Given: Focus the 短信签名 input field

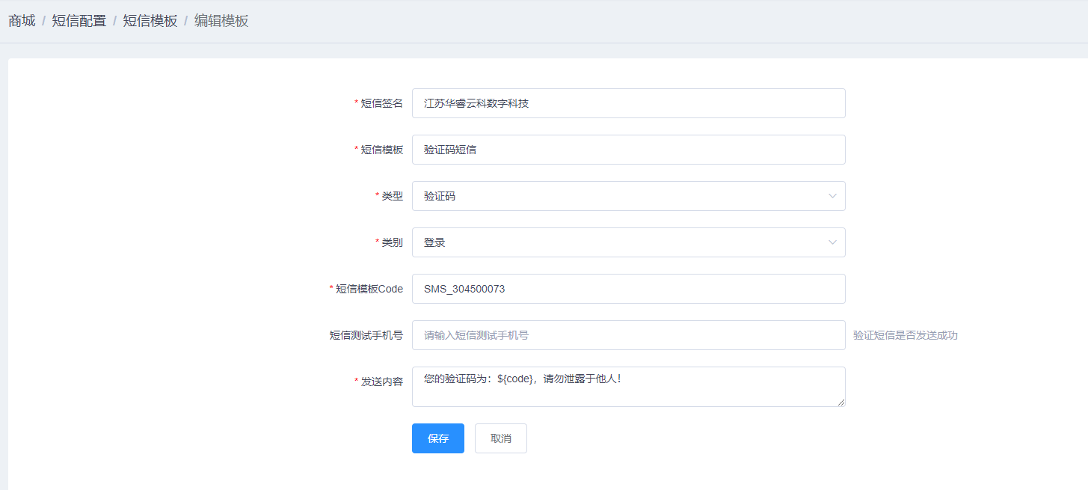Looking at the screenshot, I should tap(628, 103).
